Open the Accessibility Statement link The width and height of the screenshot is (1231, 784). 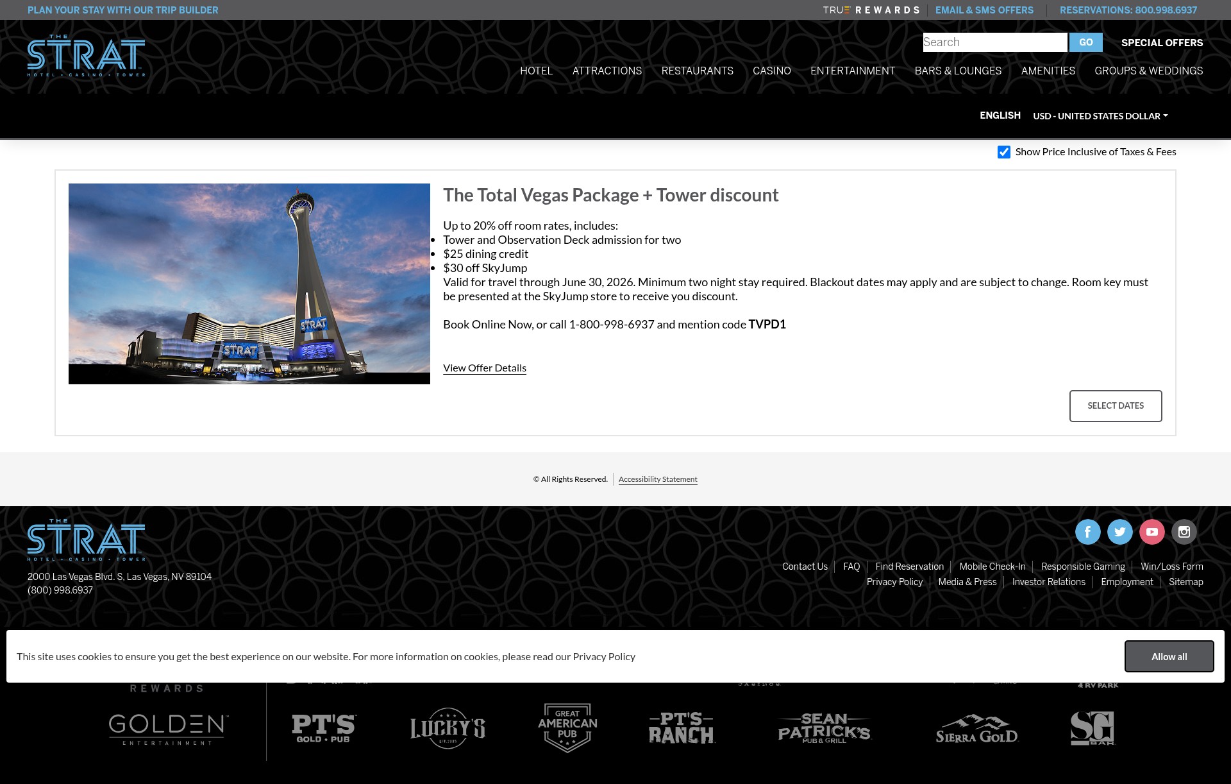(658, 479)
